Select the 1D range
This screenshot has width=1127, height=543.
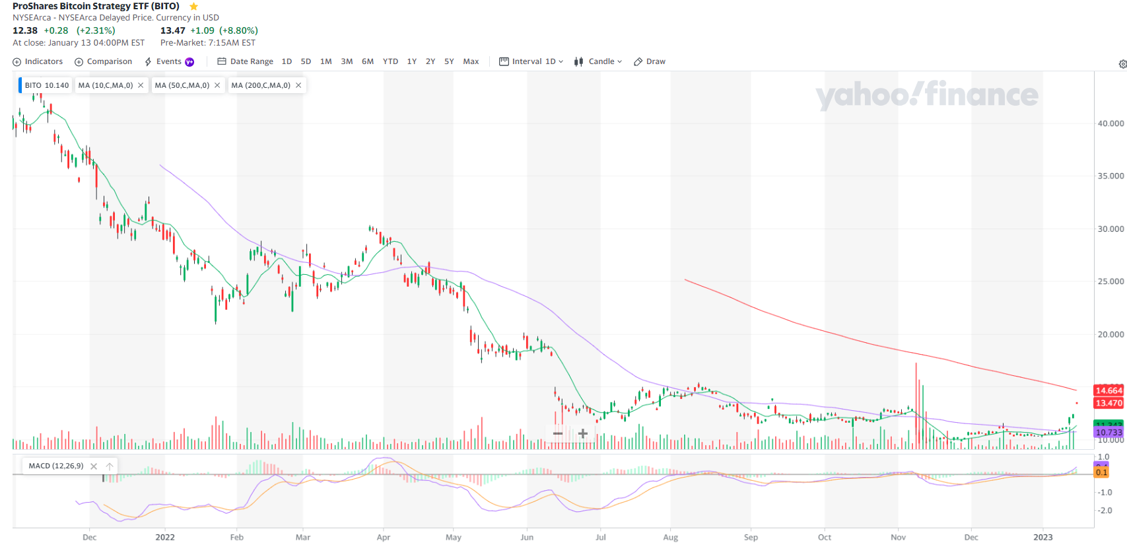coord(287,61)
